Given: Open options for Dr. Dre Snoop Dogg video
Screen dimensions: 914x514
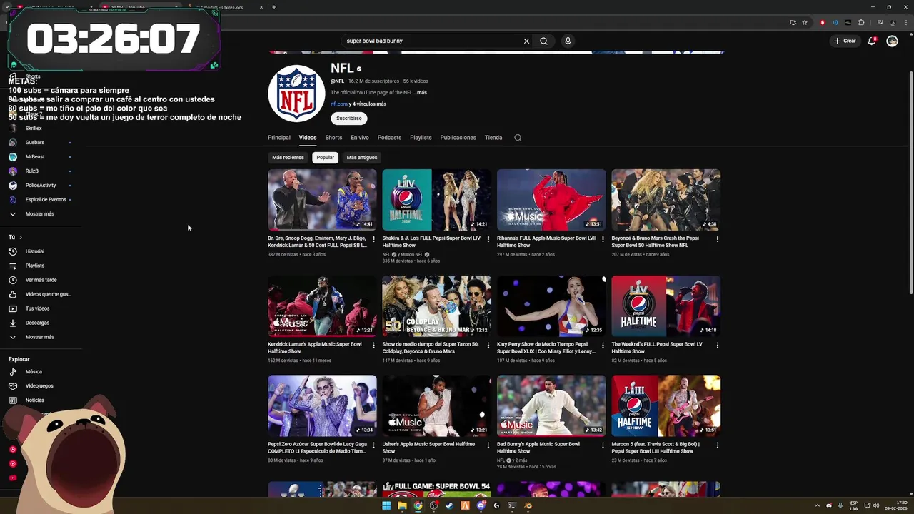Looking at the screenshot, I should point(373,239).
